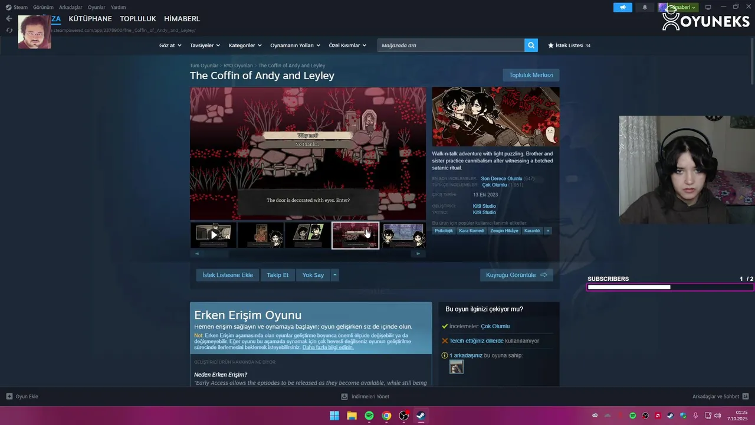Open the Arkadaşlar menu
The height and width of the screenshot is (425, 755).
coord(71,7)
